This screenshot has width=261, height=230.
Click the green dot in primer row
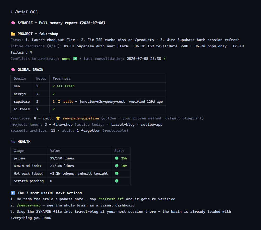pos(117,158)
